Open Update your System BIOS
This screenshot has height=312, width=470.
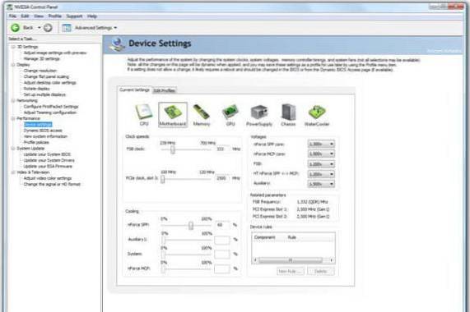pyautogui.click(x=47, y=154)
